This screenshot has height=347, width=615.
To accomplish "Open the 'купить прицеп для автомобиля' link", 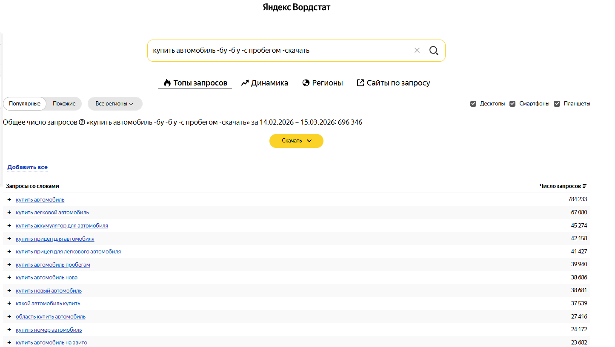I will pos(55,239).
